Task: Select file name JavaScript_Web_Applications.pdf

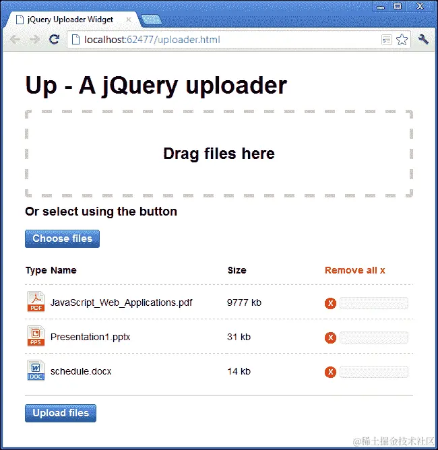Action: tap(121, 302)
